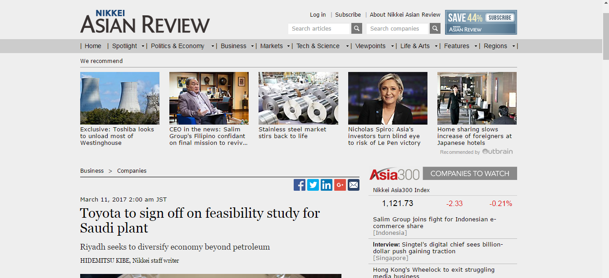609x278 pixels.
Task: Focus the Search companies input field
Action: point(397,29)
